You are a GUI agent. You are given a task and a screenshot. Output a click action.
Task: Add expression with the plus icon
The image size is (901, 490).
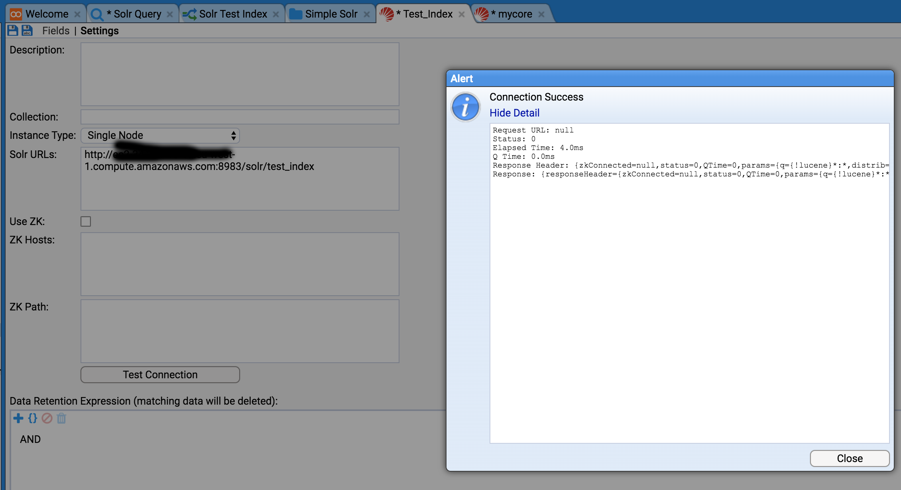click(18, 418)
